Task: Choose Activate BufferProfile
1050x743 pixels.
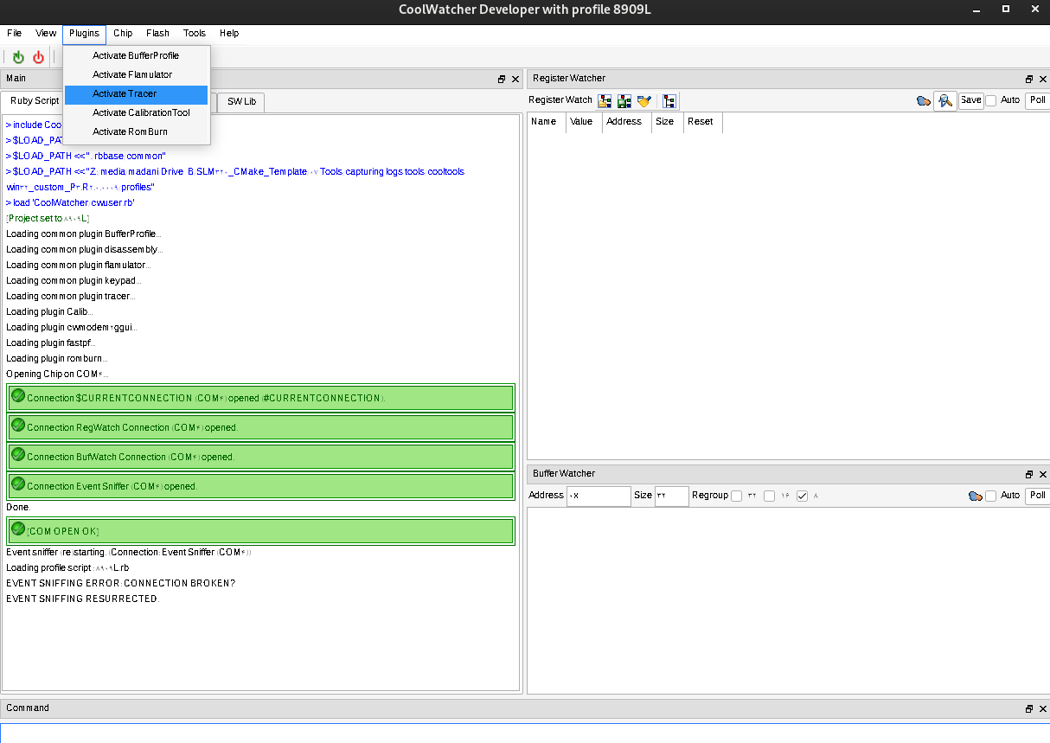Action: tap(137, 55)
